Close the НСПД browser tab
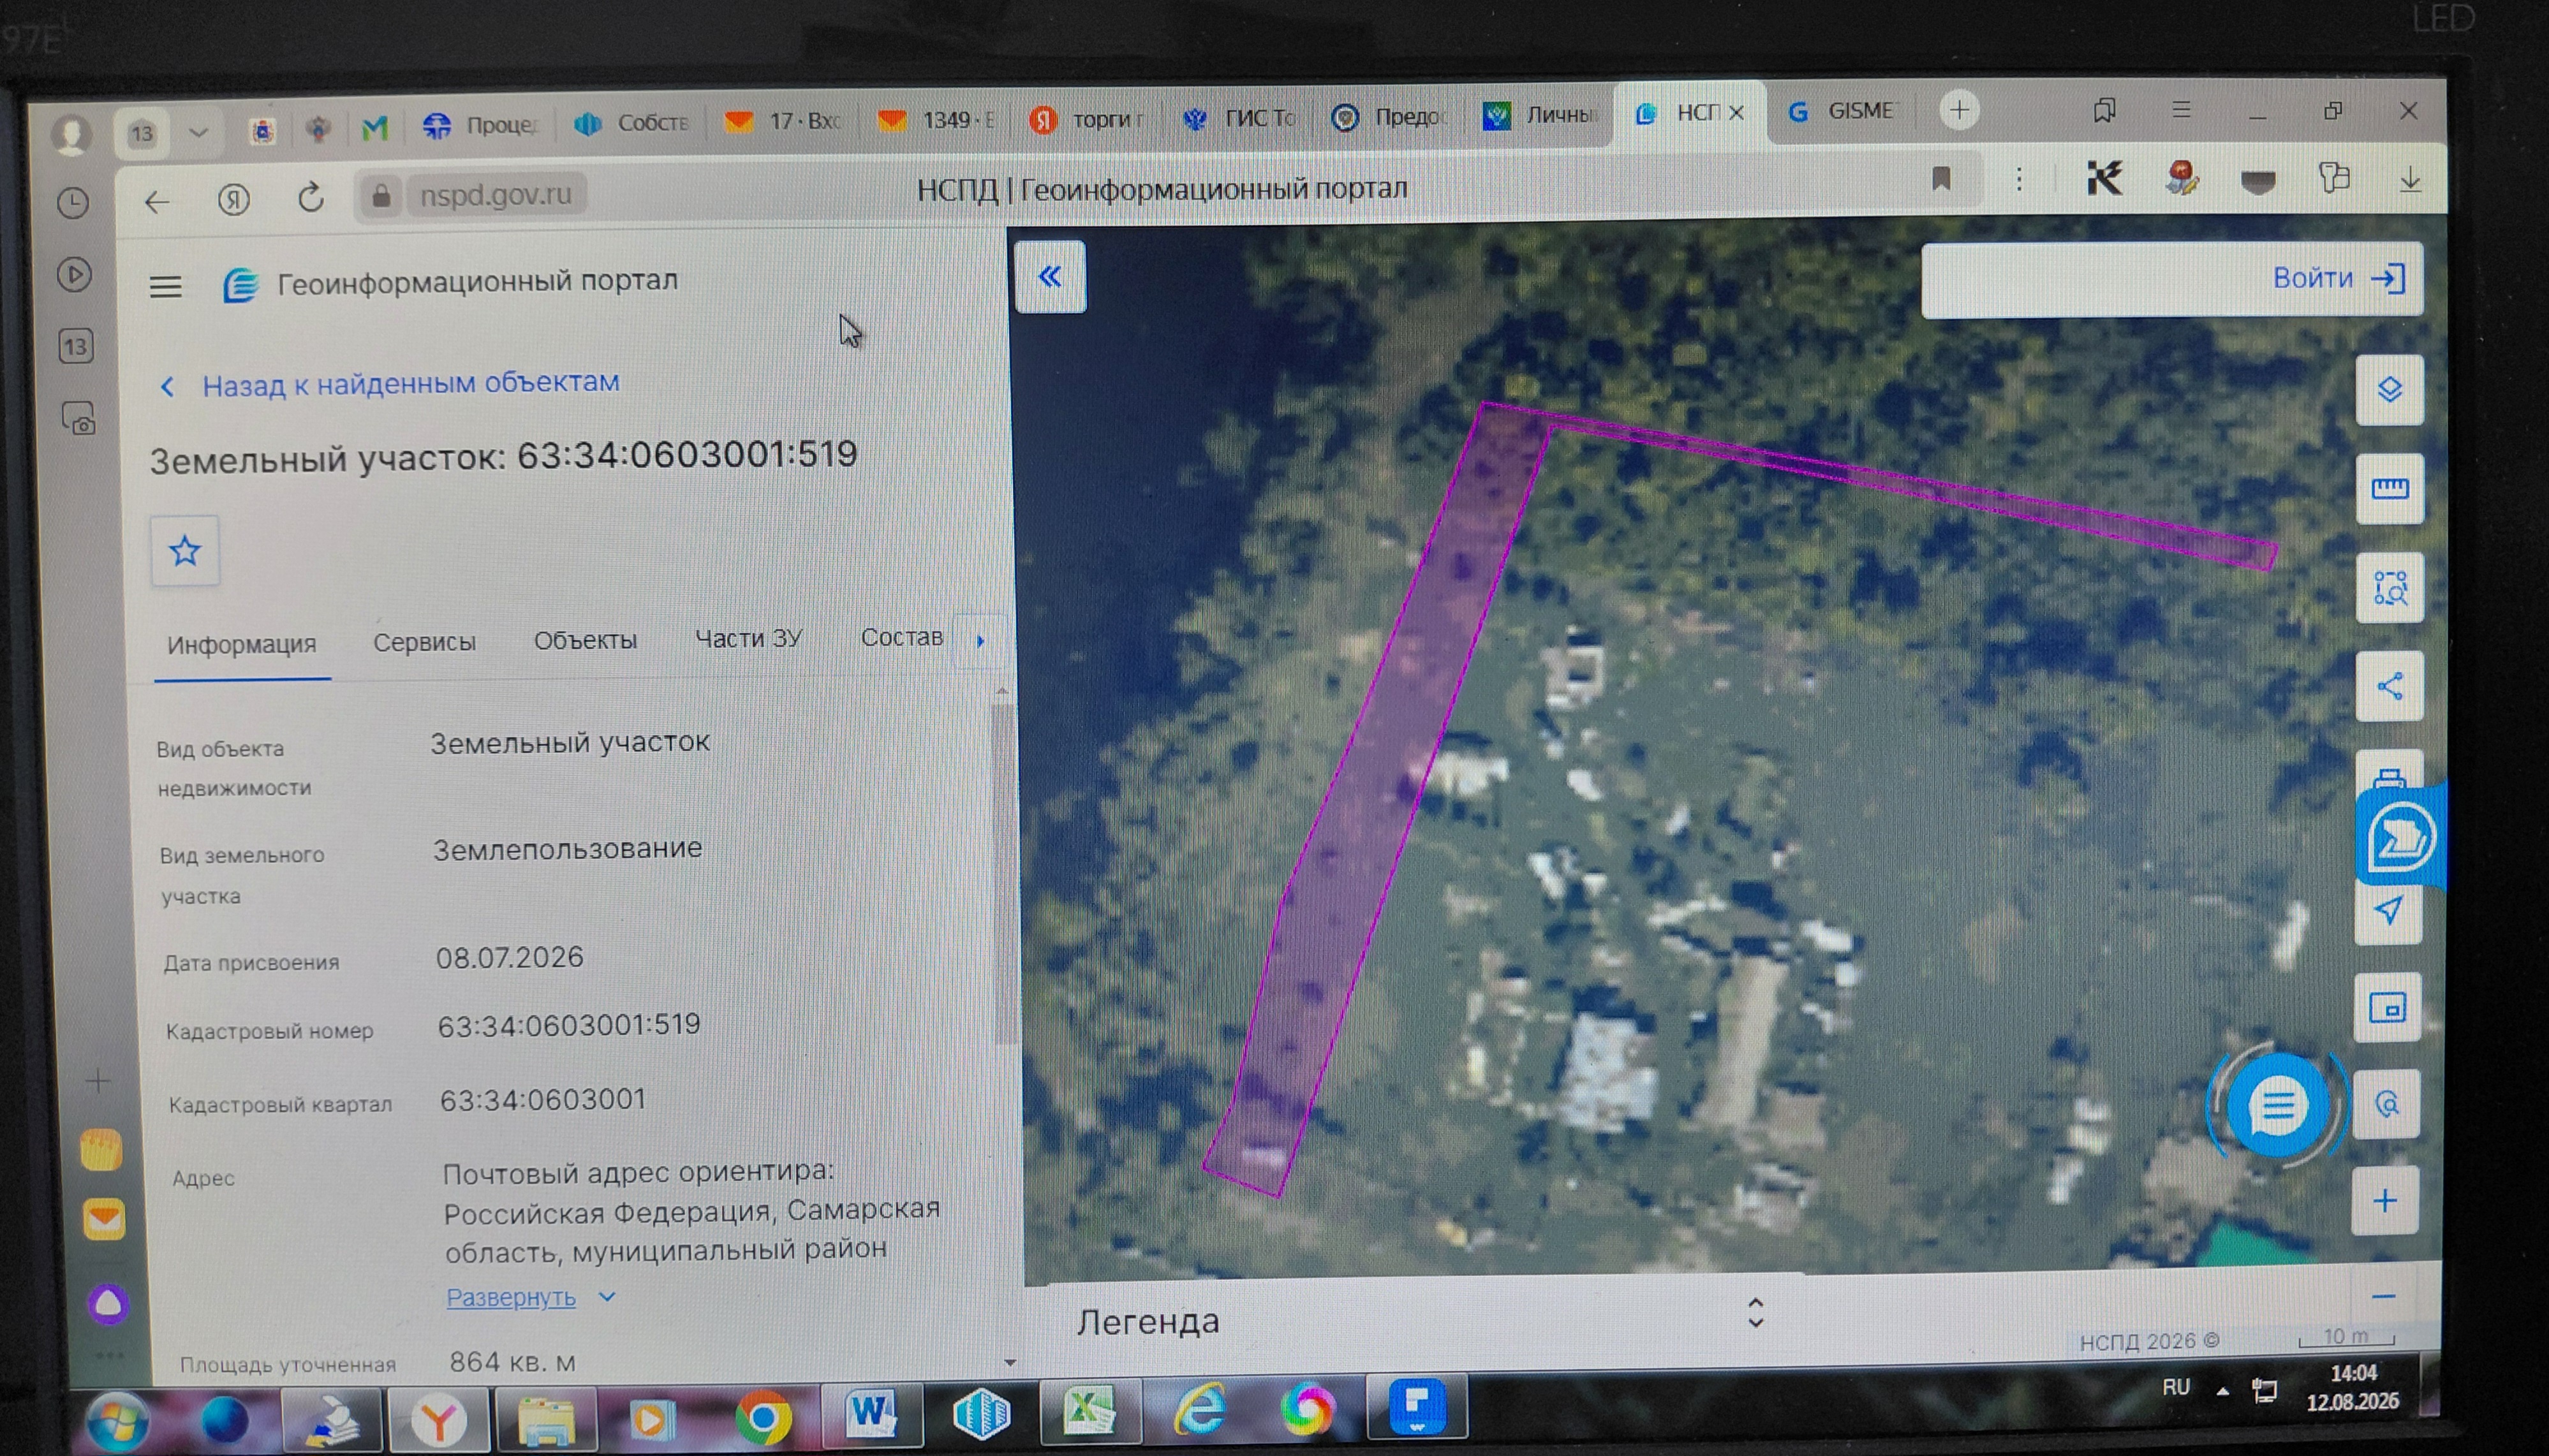The height and width of the screenshot is (1456, 2549). (x=1737, y=112)
